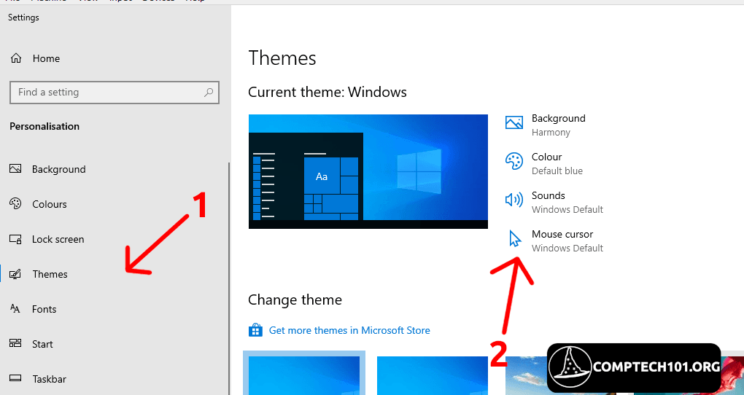
Task: Click the Fonts AA icon in sidebar
Action: (x=15, y=309)
